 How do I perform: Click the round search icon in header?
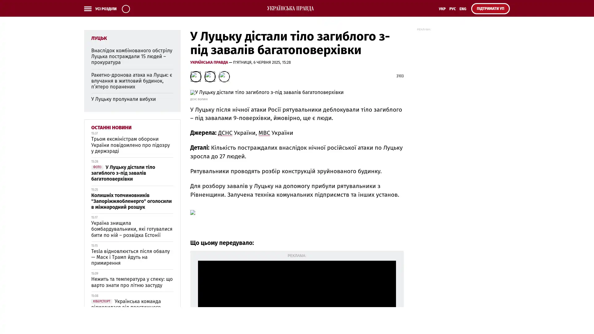(126, 9)
